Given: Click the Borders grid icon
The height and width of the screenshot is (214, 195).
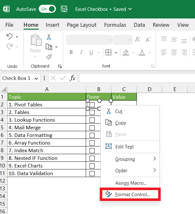Looking at the screenshot, I should coord(108,53).
